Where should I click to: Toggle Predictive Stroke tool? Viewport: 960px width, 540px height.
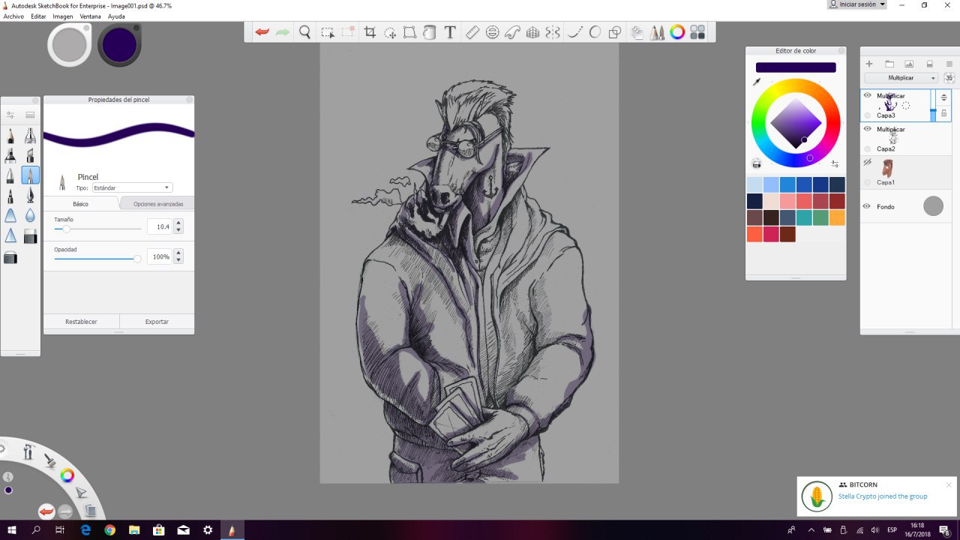click(x=595, y=32)
